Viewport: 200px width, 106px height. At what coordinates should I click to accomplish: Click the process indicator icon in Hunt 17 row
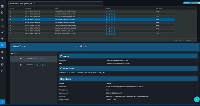point(107,34)
